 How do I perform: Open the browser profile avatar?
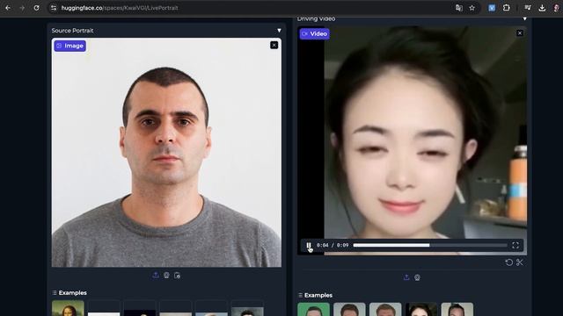[557, 8]
